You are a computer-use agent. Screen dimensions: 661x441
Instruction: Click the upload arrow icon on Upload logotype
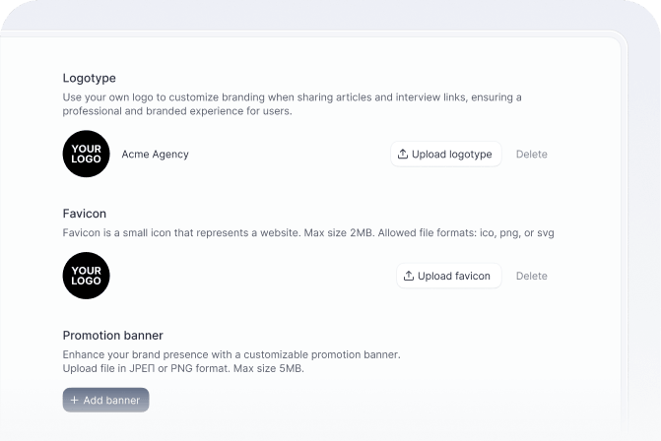[x=403, y=155]
